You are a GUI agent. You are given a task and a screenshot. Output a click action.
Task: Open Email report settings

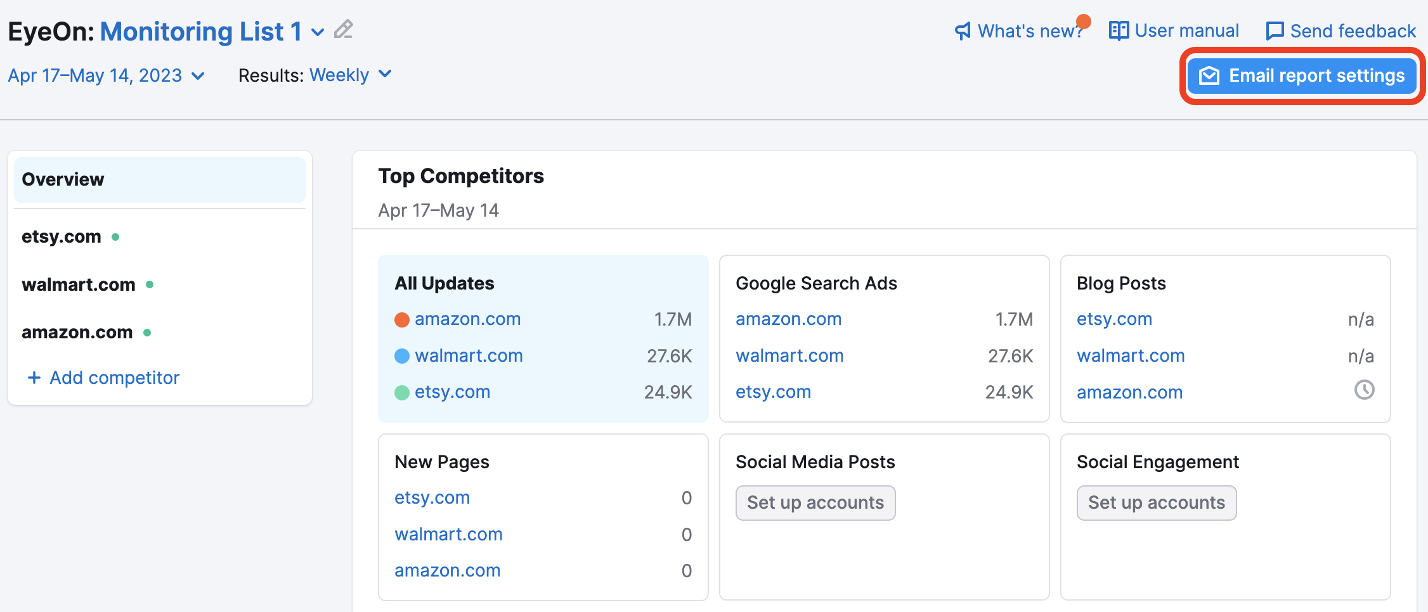pyautogui.click(x=1301, y=75)
